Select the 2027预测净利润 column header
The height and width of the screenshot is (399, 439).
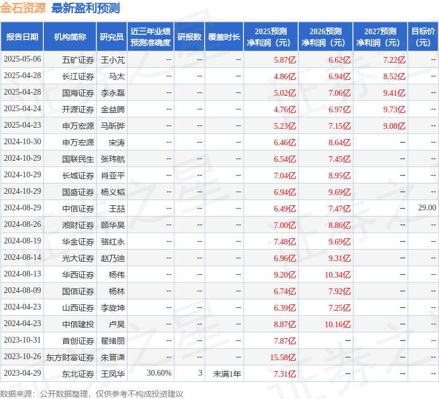tap(380, 37)
